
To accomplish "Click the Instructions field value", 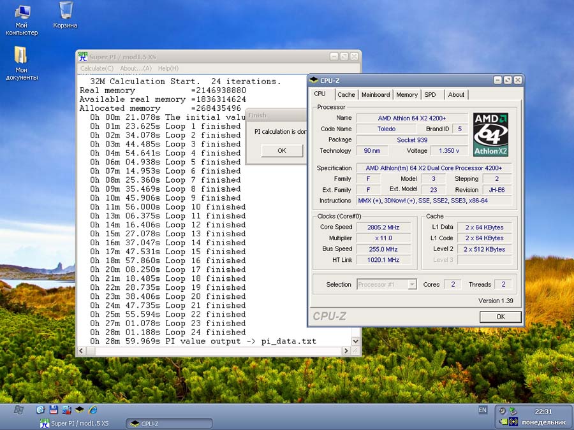I will (x=434, y=201).
